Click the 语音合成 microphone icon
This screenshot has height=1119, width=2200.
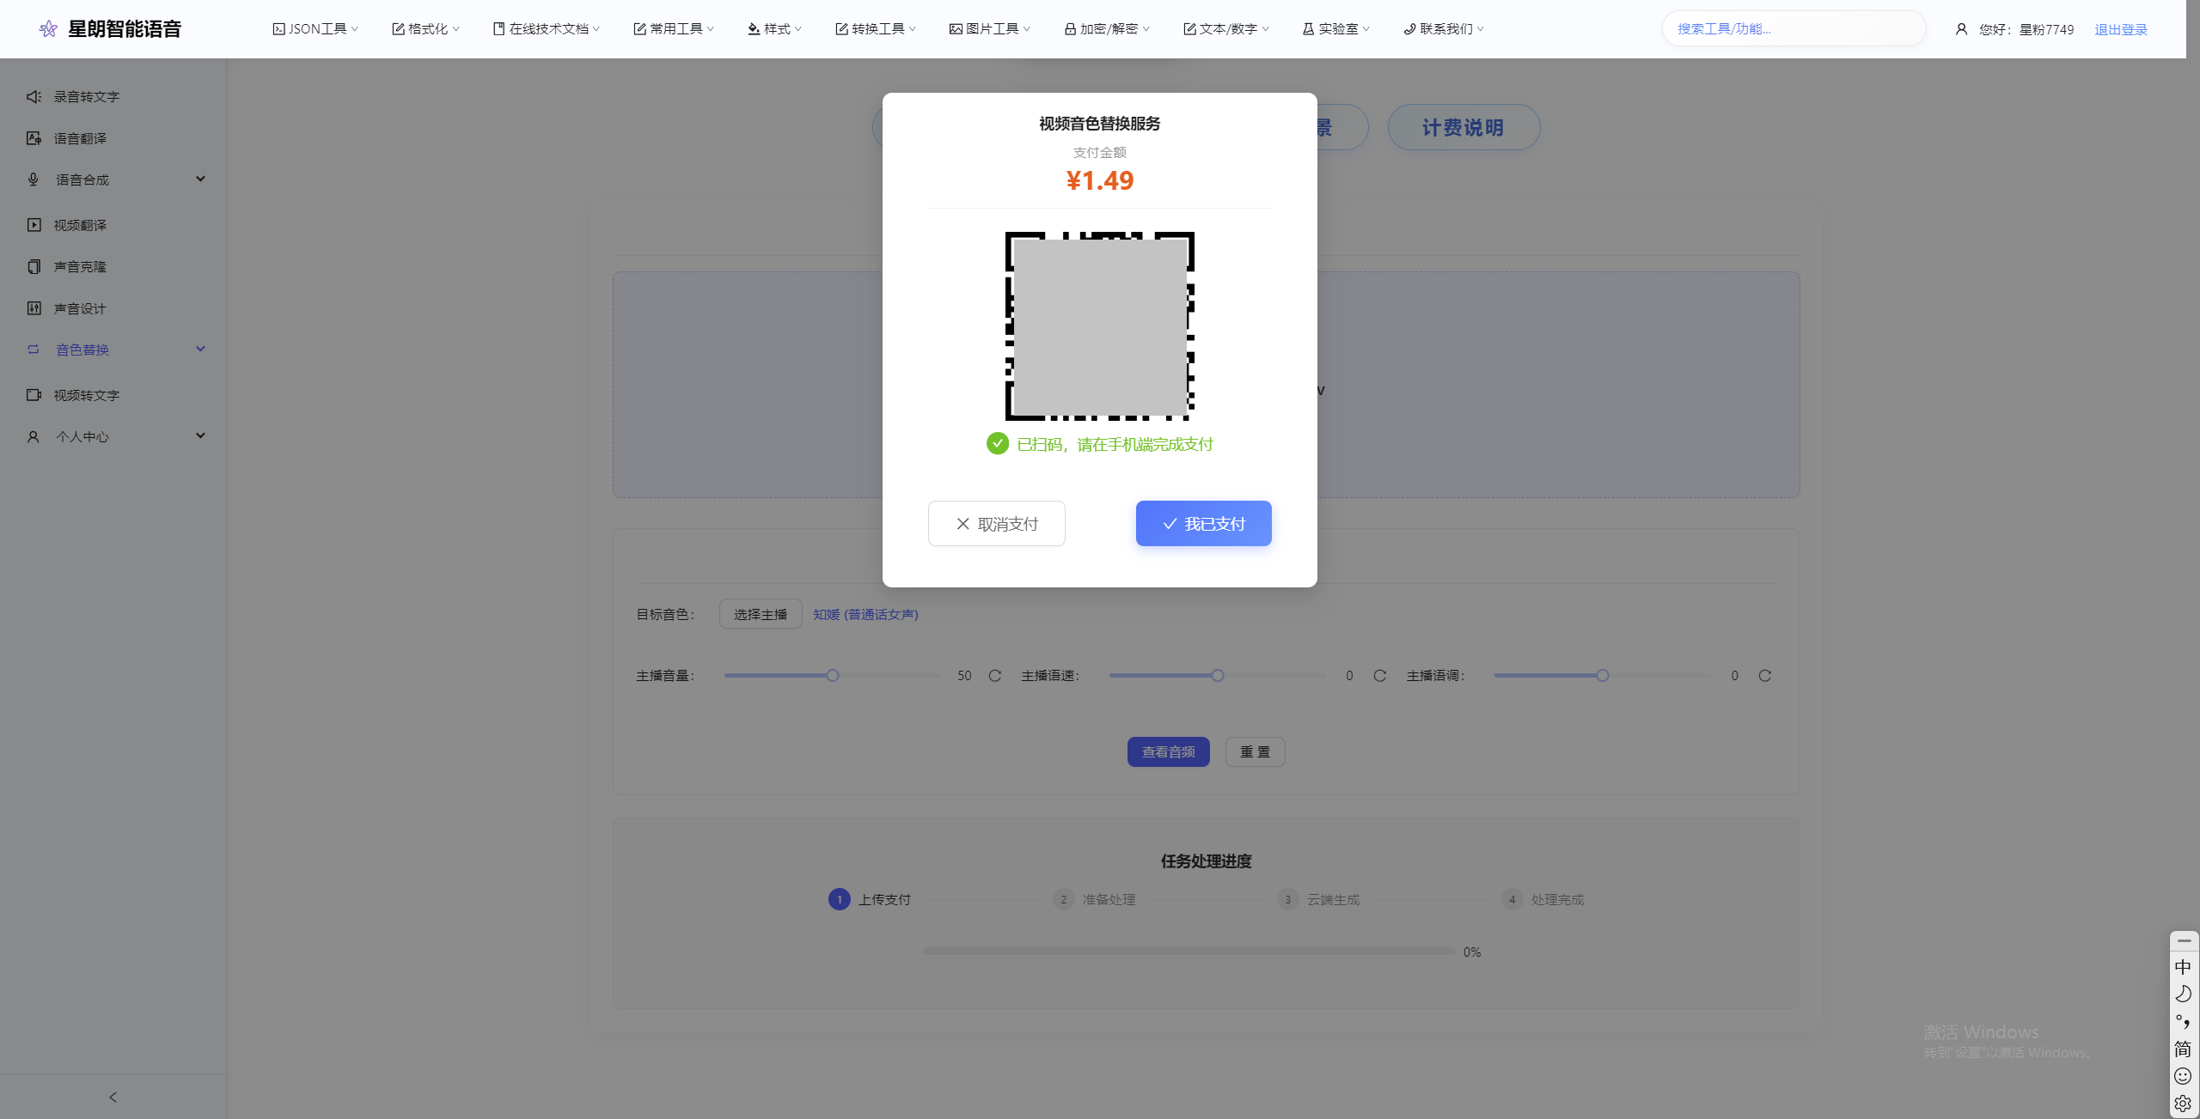click(x=34, y=179)
